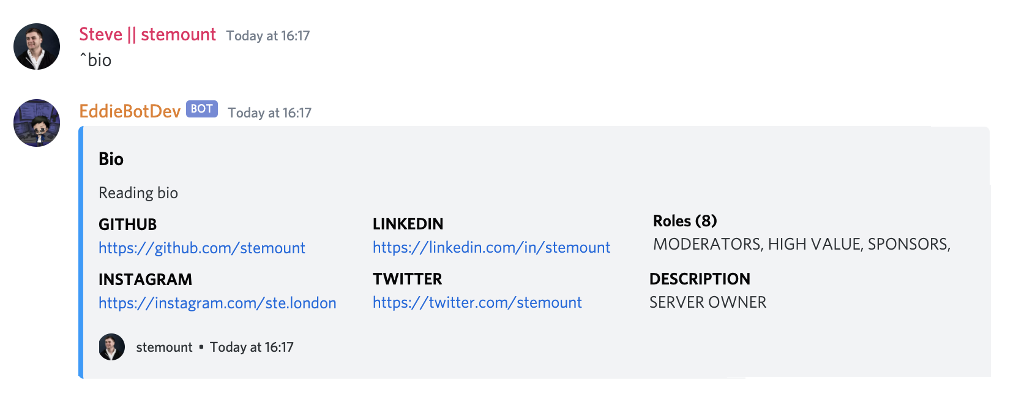Visit the instagram.com/ste.london link
The image size is (1016, 405).
tap(217, 303)
